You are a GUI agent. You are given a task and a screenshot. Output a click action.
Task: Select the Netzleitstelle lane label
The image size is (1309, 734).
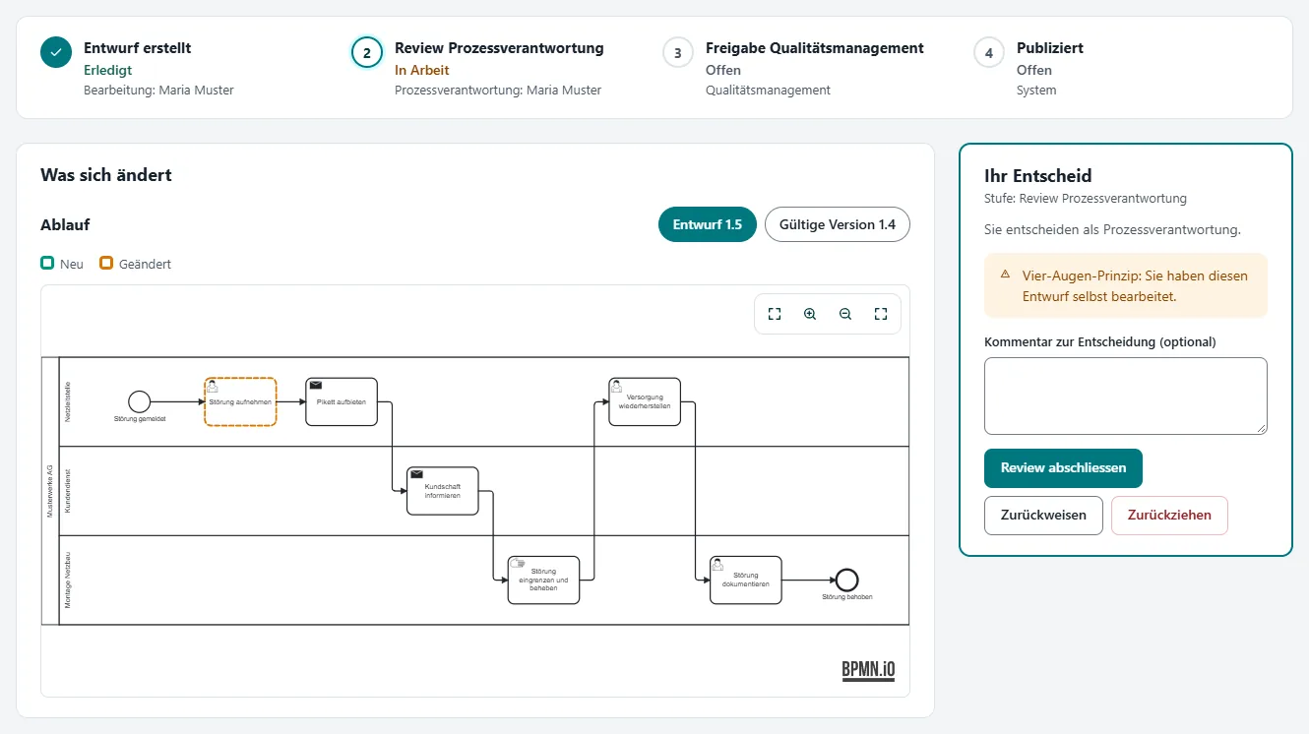point(68,401)
